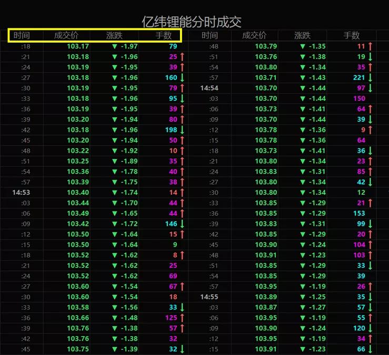This screenshot has height=355, width=389.
Task: Click the volume value 18
Action: point(173,297)
